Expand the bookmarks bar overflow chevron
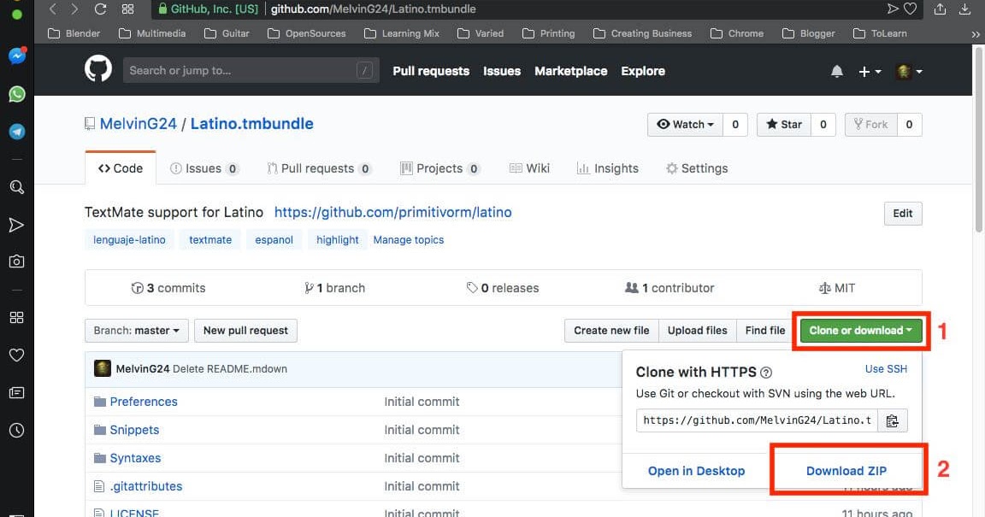Image resolution: width=985 pixels, height=517 pixels. 976,34
